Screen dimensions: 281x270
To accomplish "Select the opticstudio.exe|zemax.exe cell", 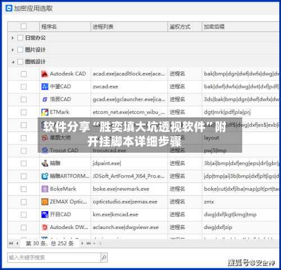I will point(129,202).
